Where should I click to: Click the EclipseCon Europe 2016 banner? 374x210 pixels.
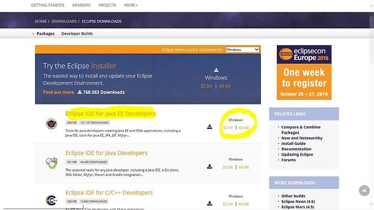click(x=304, y=72)
